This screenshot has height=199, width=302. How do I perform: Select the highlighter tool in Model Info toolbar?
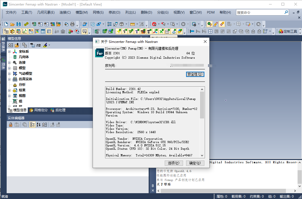pyautogui.click(x=45, y=45)
